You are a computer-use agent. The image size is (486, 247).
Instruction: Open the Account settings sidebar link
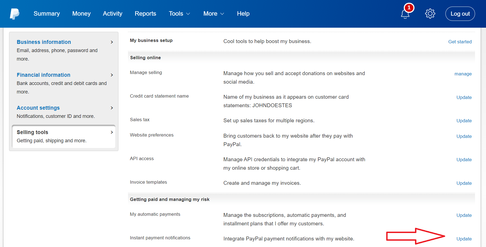pos(38,108)
